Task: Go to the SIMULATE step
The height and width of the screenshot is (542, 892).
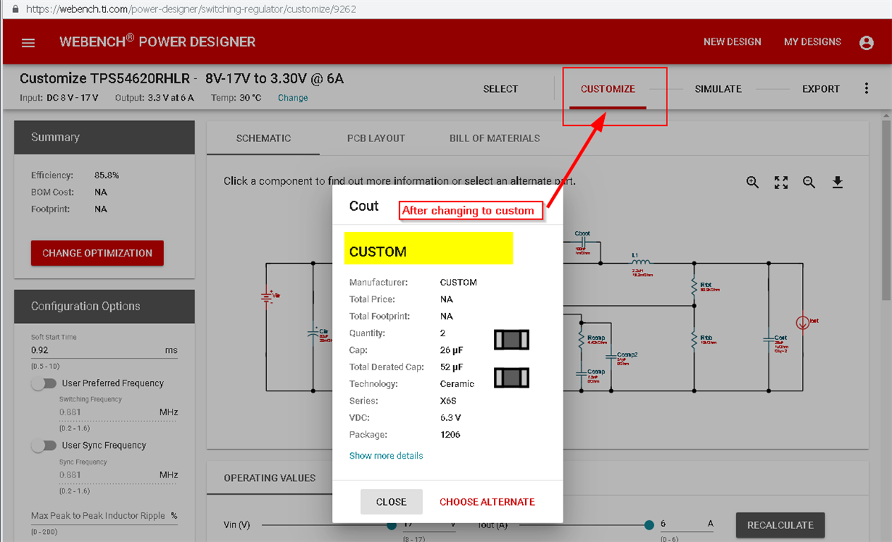Action: tap(718, 89)
